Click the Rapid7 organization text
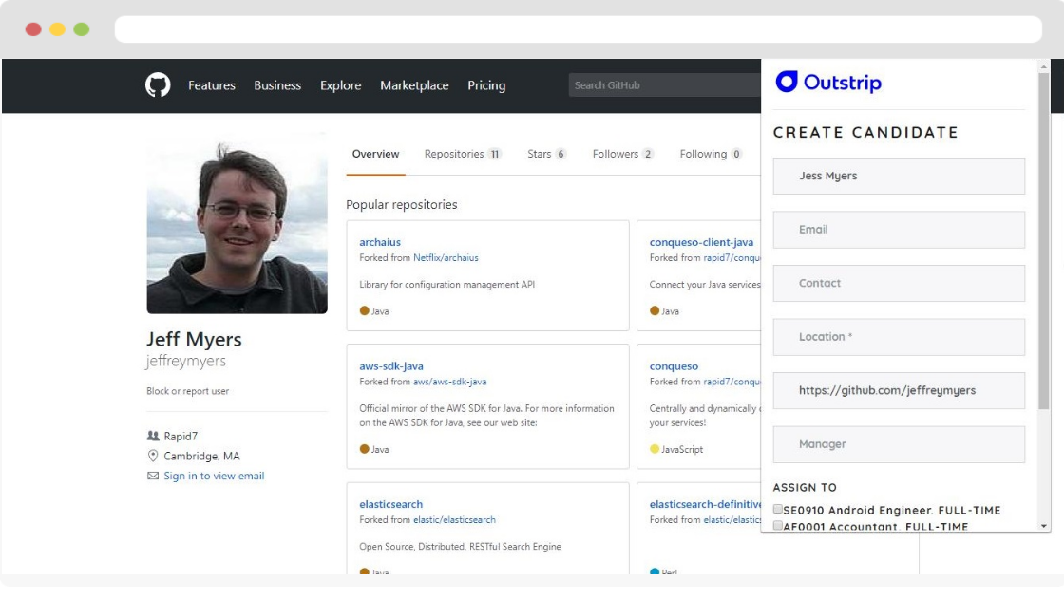The height and width of the screenshot is (598, 1064). [180, 436]
